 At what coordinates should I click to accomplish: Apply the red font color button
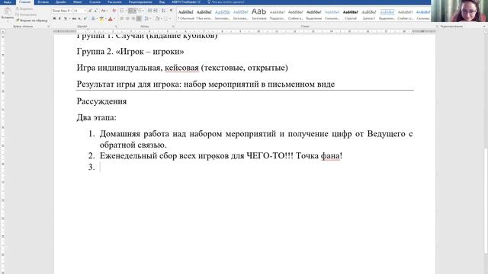[110, 18]
